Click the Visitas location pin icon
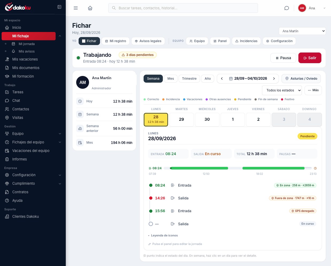 coord(7,118)
